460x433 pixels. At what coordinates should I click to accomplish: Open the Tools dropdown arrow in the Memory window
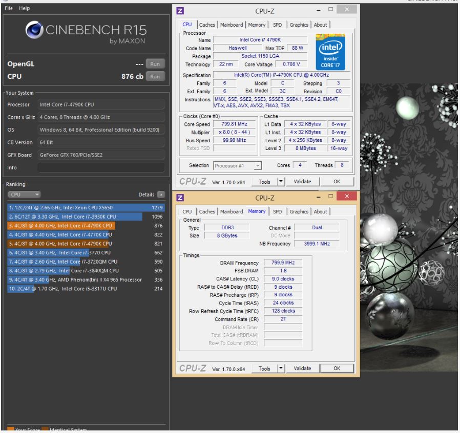click(x=280, y=369)
